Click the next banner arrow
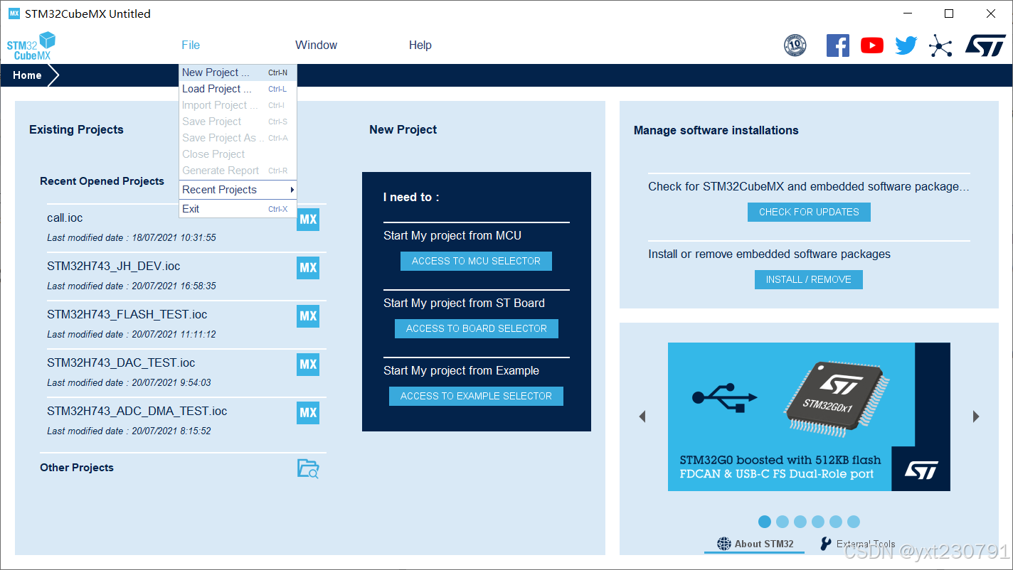Screen dimensions: 1013x570 point(976,416)
